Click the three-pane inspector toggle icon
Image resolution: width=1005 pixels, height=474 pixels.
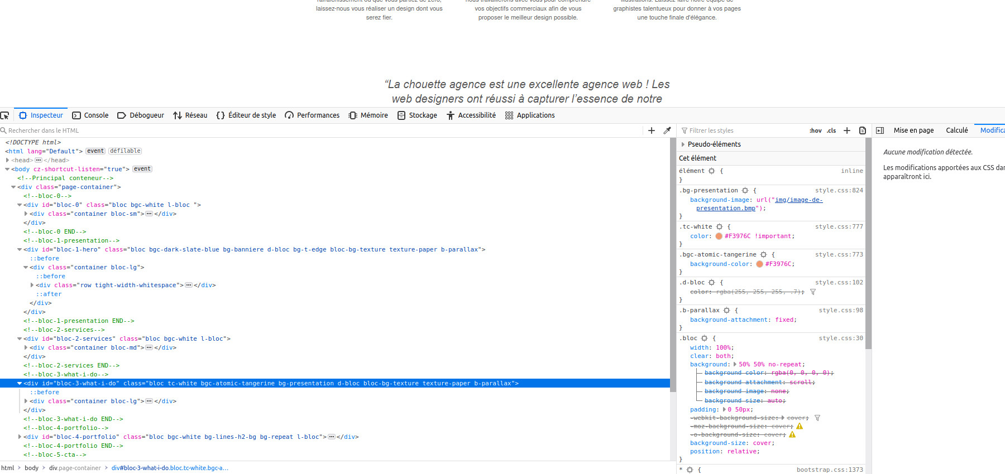[880, 130]
